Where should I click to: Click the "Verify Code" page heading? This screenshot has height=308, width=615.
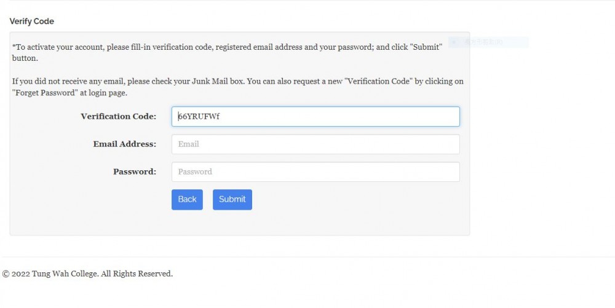[32, 21]
